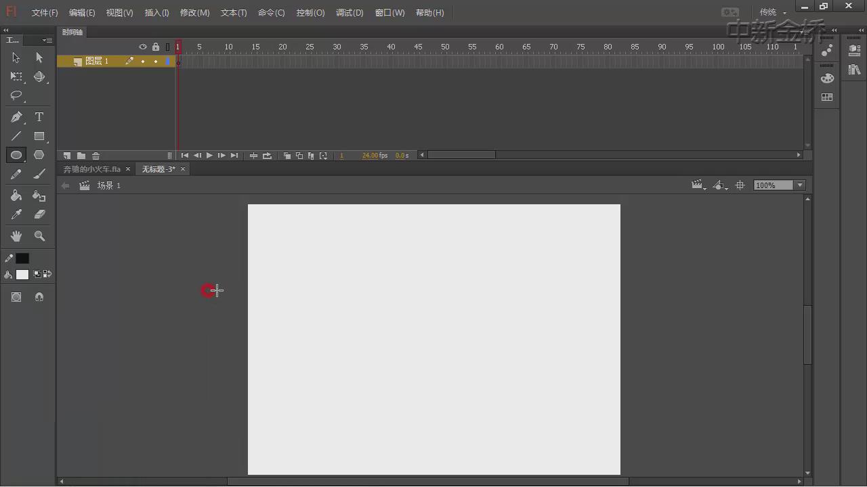Screen dimensions: 867x487
Task: Click the black and white default colors icon
Action: click(37, 274)
